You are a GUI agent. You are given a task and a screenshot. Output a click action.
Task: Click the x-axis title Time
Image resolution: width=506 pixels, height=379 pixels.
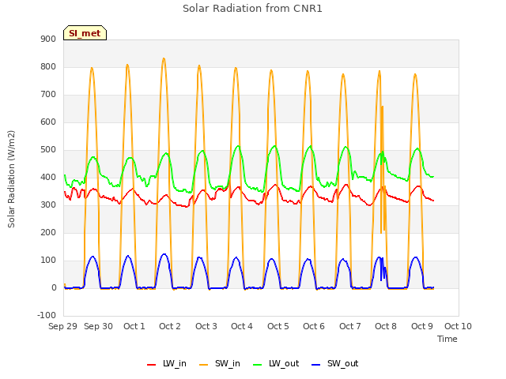coord(447,339)
